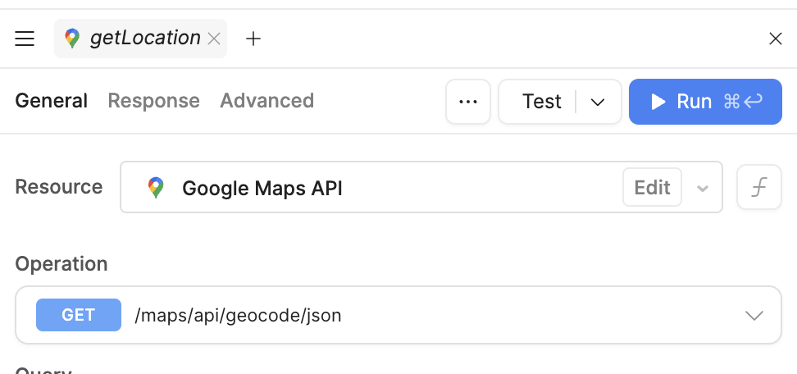Click the GET method badge

(x=79, y=315)
